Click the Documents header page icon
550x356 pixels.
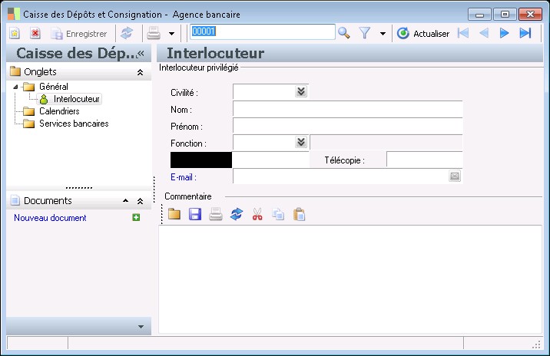[x=15, y=200]
